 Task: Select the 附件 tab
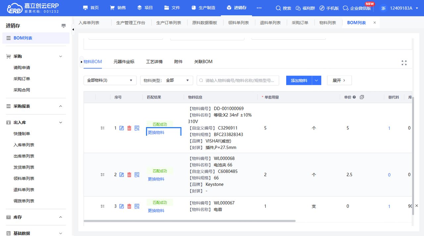pyautogui.click(x=178, y=62)
